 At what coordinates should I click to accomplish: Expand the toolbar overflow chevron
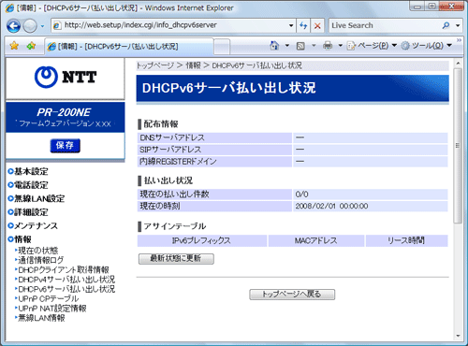pos(459,40)
